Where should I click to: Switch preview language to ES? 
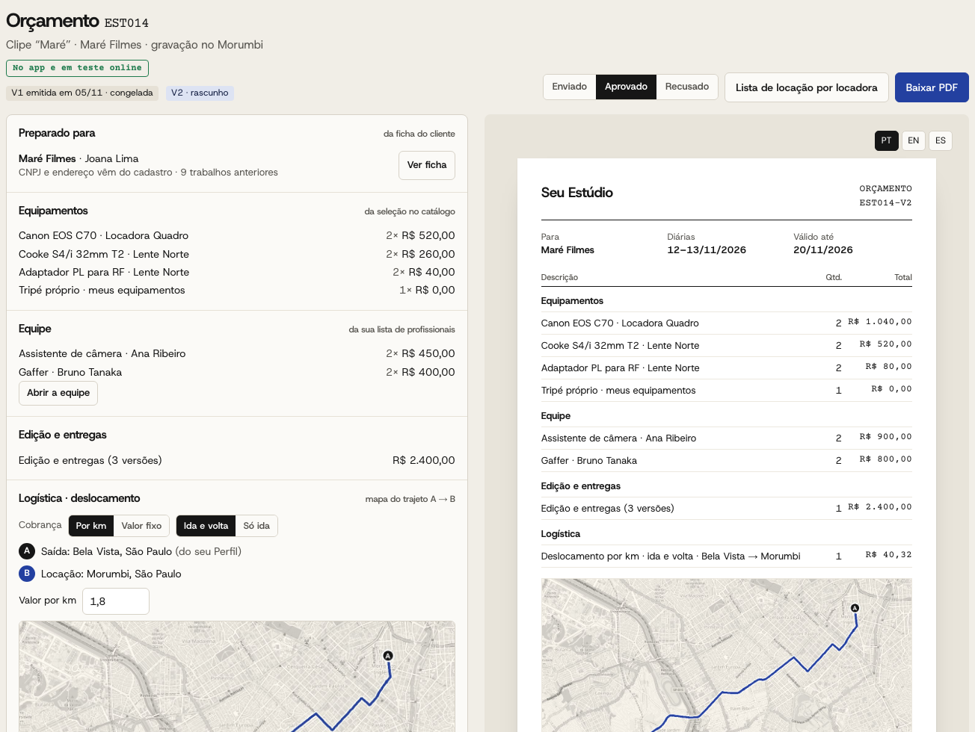pos(941,140)
